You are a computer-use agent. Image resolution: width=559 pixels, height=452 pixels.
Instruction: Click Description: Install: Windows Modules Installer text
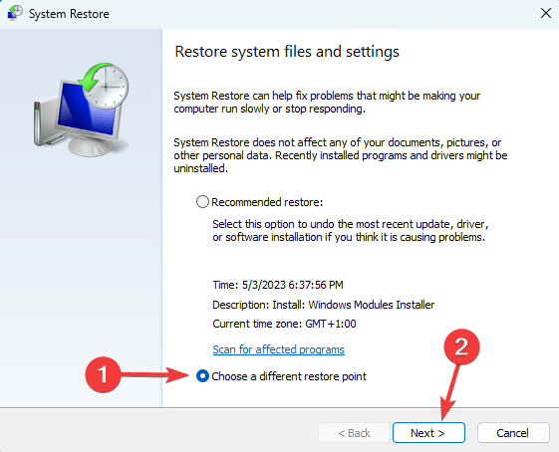click(x=324, y=305)
